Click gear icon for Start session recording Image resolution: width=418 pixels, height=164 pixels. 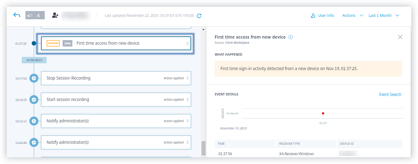(34, 99)
